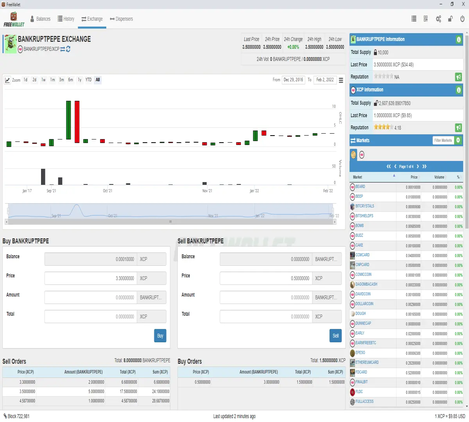The image size is (469, 422).
Task: Open the QR code scanner icon
Action: point(426,19)
